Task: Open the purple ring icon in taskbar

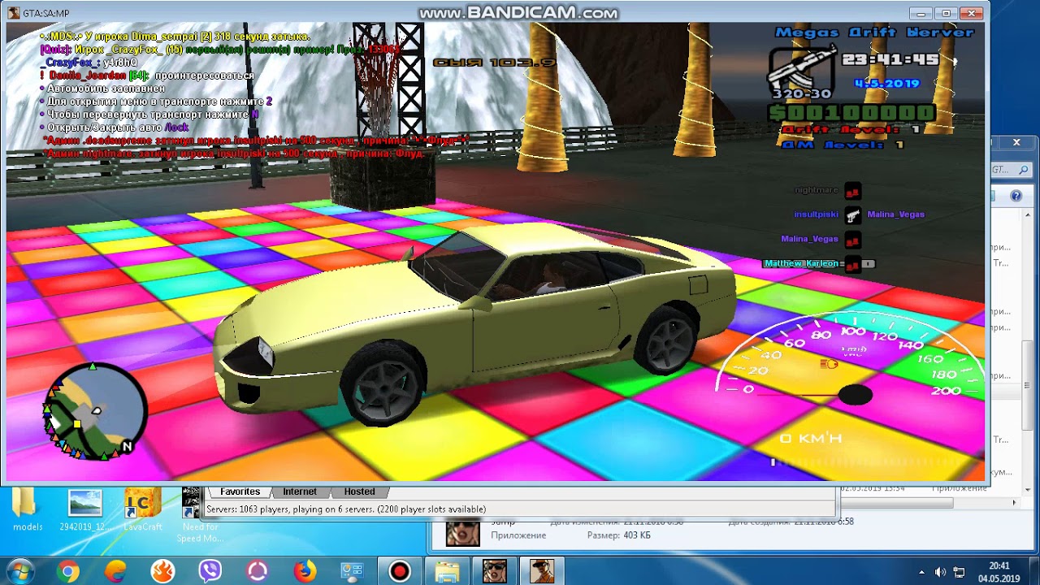Action: pyautogui.click(x=258, y=571)
